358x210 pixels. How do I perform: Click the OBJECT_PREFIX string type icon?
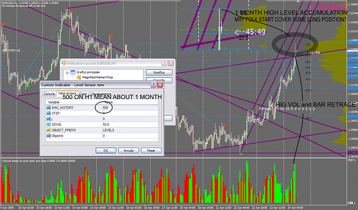coord(49,130)
